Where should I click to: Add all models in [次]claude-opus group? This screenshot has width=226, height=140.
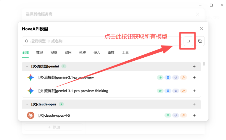tap(194, 104)
